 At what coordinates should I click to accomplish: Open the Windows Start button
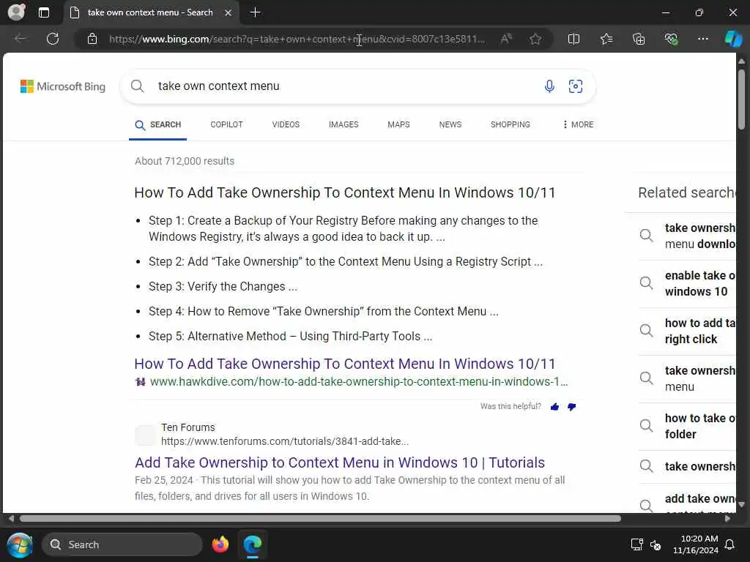(x=20, y=544)
